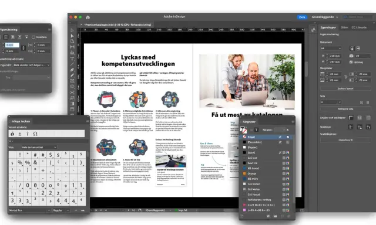Switch to the CC Libraries tab
Viewport: 376px width, 225px height.
[x=359, y=28]
